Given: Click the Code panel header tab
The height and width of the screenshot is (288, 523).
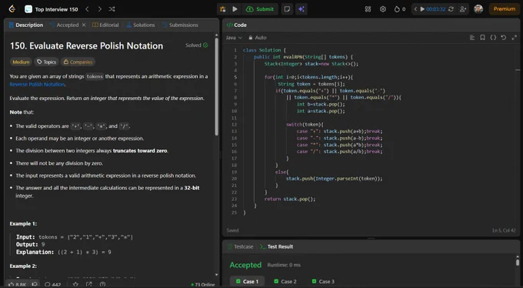Looking at the screenshot, I should 236,25.
